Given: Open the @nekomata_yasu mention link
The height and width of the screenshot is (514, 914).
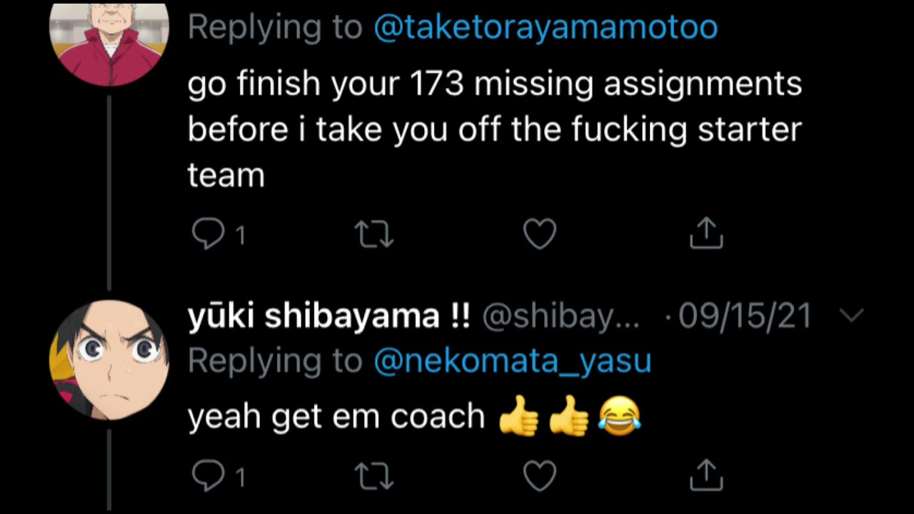Looking at the screenshot, I should tap(512, 361).
